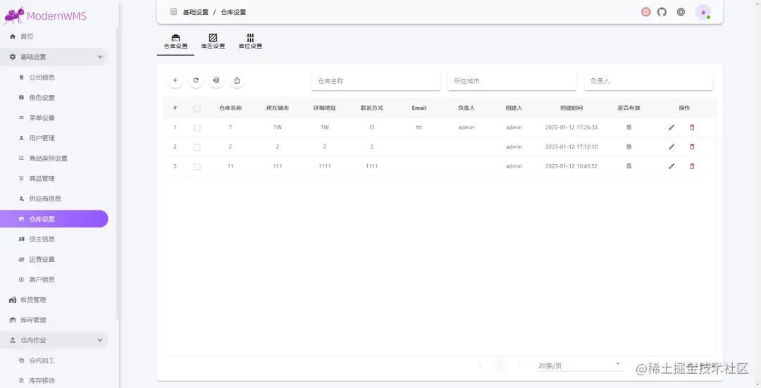Click the export share icon in toolbar
The height and width of the screenshot is (388, 761).
click(x=237, y=80)
